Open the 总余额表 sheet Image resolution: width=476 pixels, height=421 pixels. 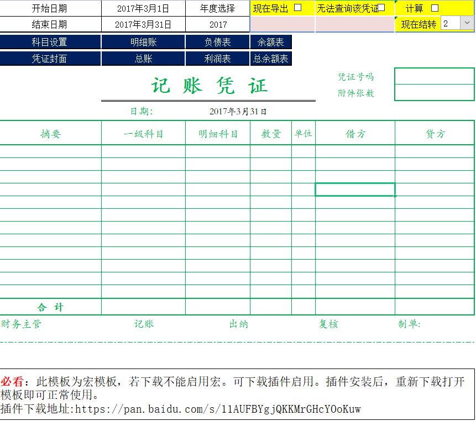271,58
